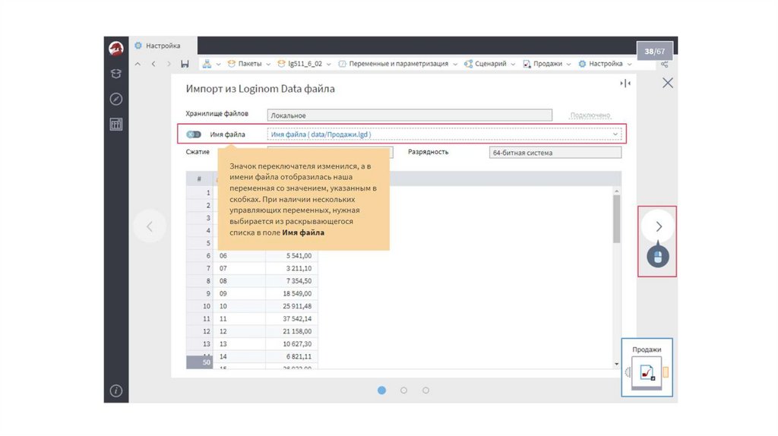Select the second slide indicator dot
Screen dimensions: 778x436
(x=403, y=390)
